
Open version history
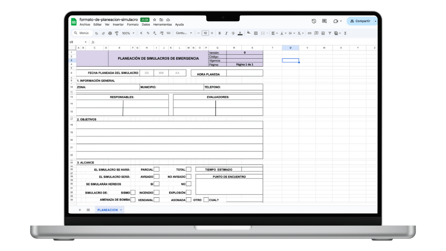click(314, 21)
